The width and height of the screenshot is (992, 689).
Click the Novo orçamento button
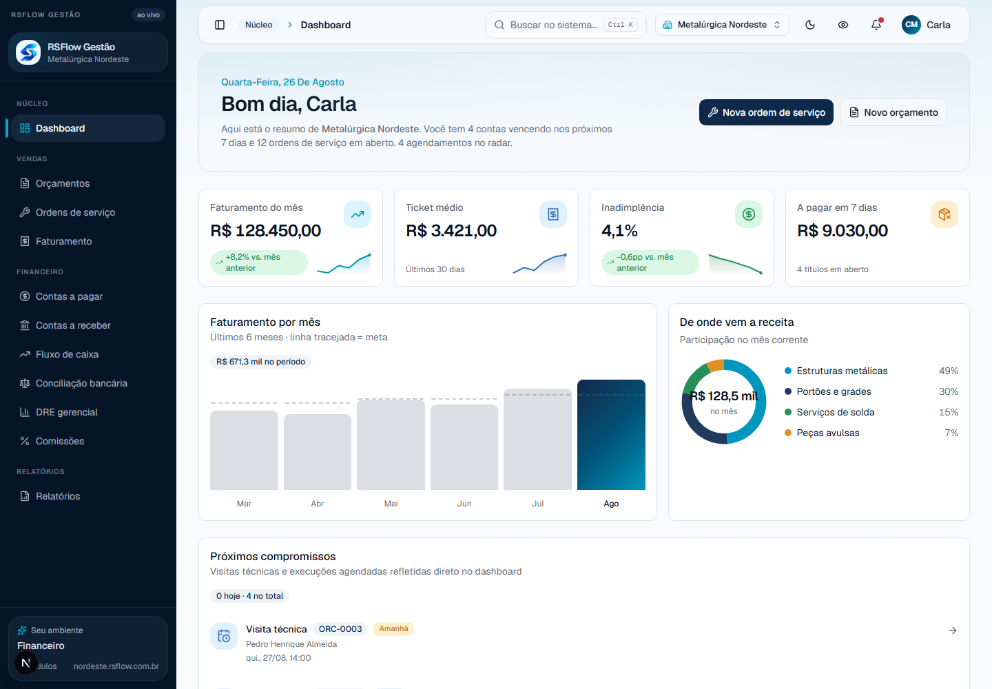893,112
